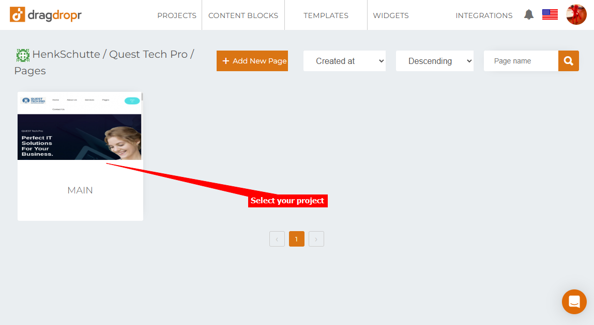Screen dimensions: 594x325
Task: Open the Integrations menu item
Action: (484, 15)
